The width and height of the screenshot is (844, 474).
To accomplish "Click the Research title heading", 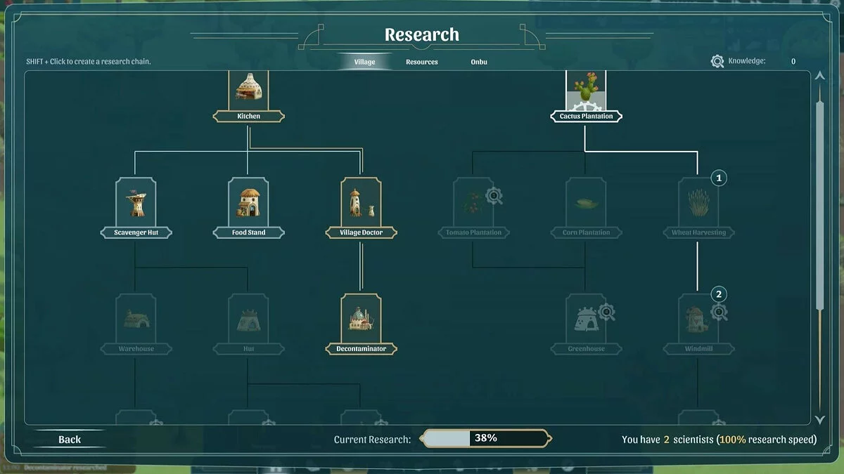I will click(x=422, y=34).
